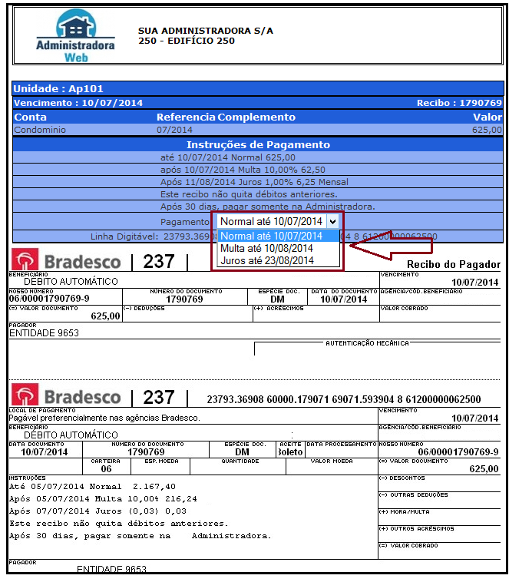Click the Vencimento : 10/07/2014 header text

point(78,103)
